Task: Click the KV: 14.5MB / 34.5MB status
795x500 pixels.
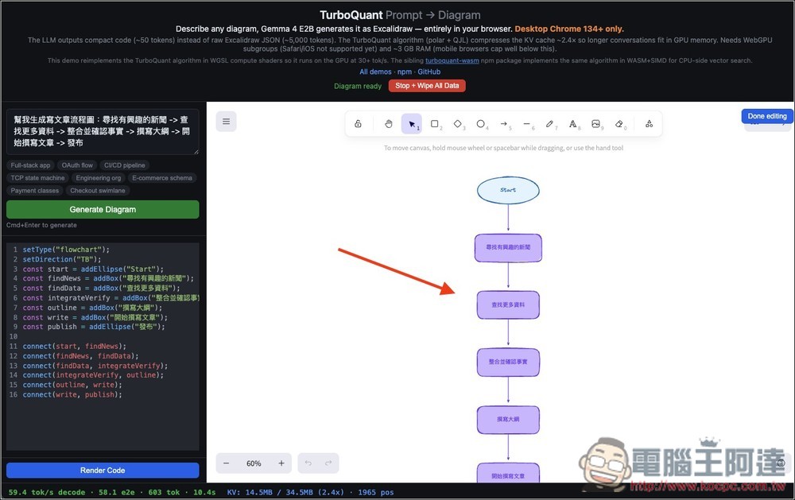Action: [x=285, y=492]
